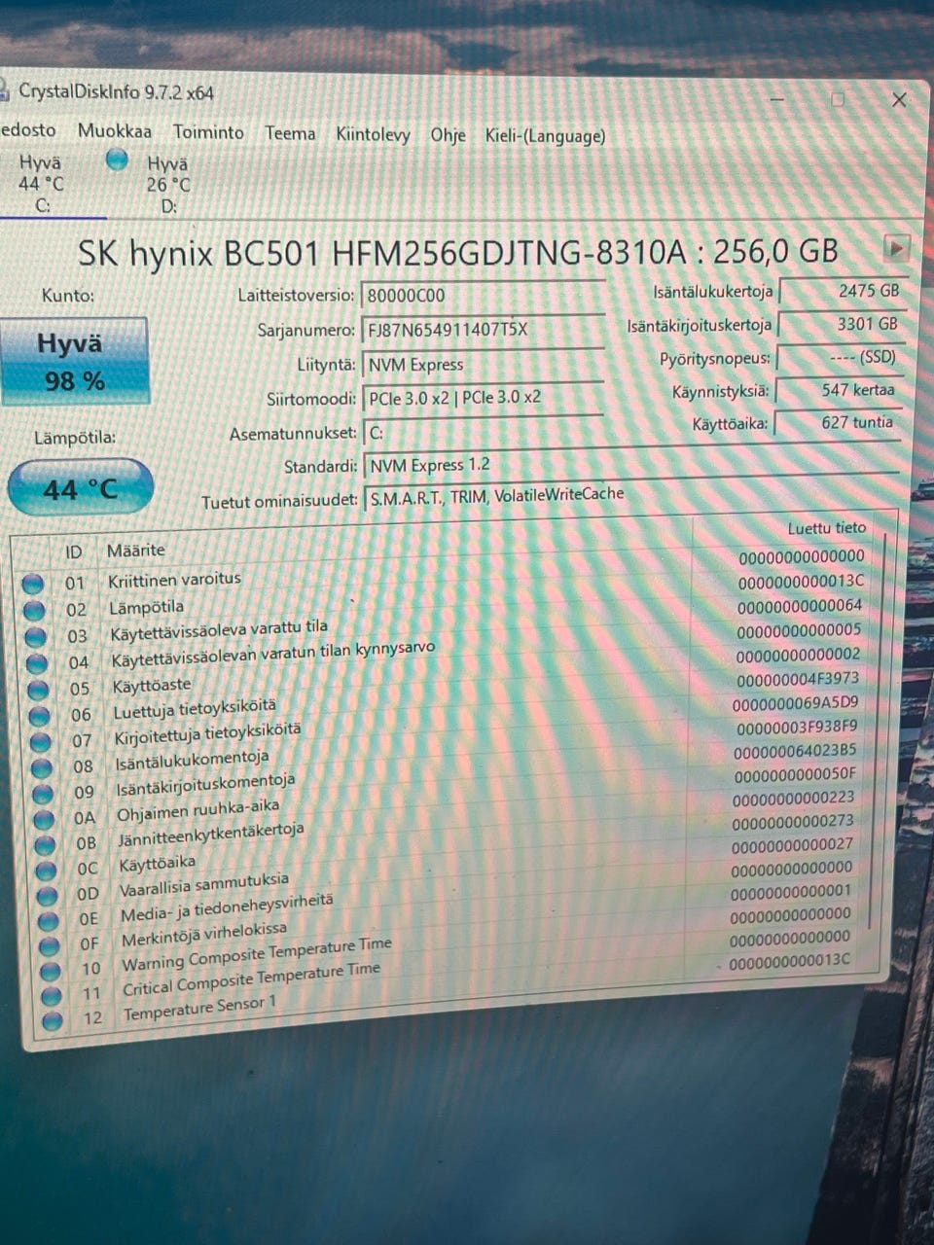Click the Määrite column header
This screenshot has height=1245, width=934.
tap(136, 551)
